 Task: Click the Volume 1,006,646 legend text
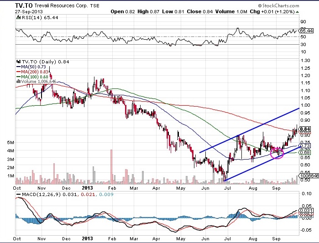click(x=39, y=82)
